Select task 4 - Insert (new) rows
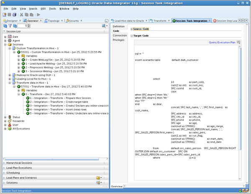 tap(58, 109)
